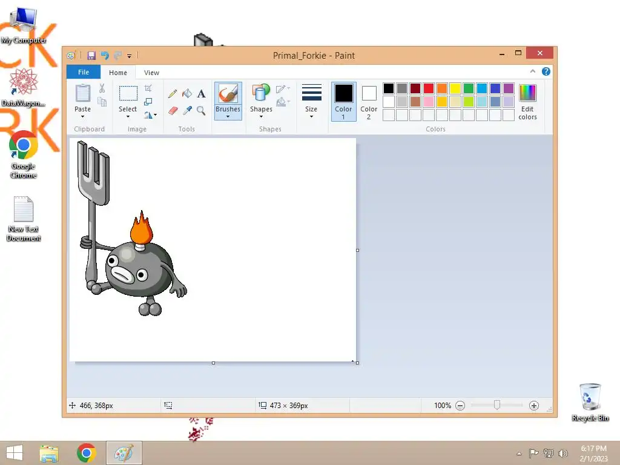Open the shape Fill dropdown
The image size is (620, 465).
283,102
